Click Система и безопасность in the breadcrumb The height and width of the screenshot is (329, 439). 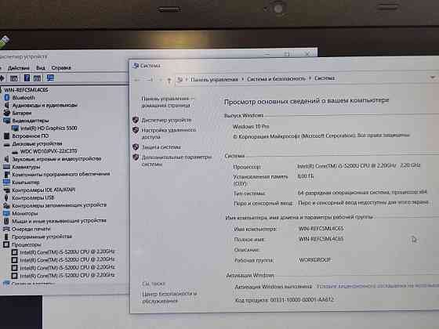276,79
